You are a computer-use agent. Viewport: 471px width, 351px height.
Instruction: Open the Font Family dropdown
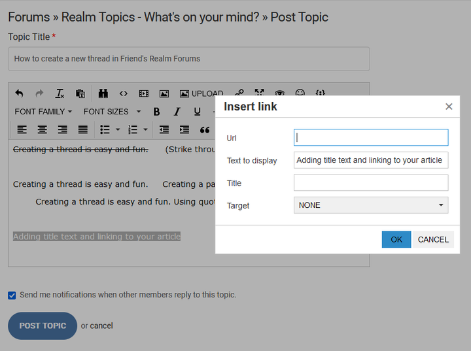point(43,112)
